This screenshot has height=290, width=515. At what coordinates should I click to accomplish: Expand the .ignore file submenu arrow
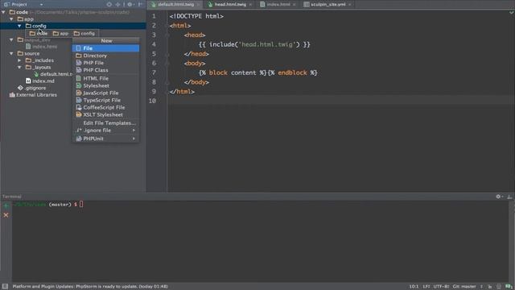click(134, 130)
